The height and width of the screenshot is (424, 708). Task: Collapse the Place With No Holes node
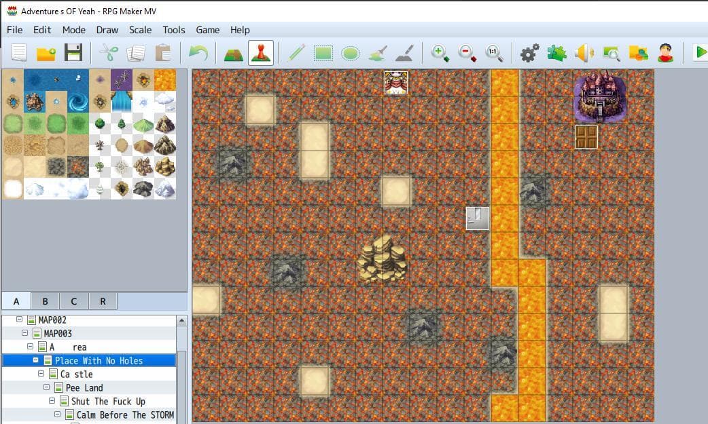(x=35, y=360)
